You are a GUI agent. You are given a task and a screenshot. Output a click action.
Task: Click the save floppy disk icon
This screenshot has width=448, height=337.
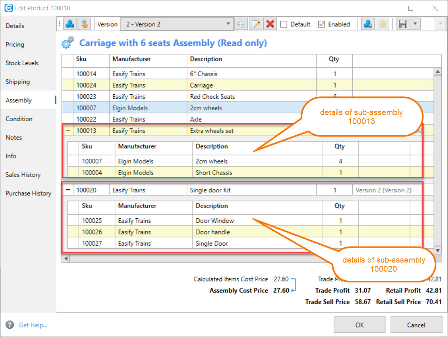[402, 24]
